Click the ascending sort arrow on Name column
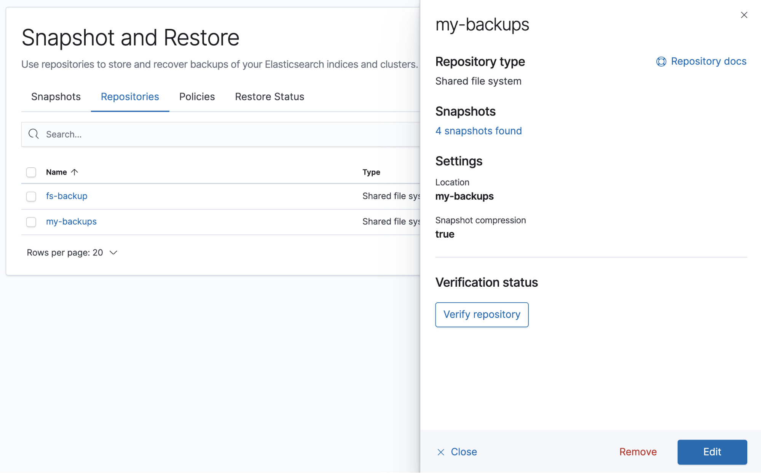Image resolution: width=761 pixels, height=473 pixels. 75,172
